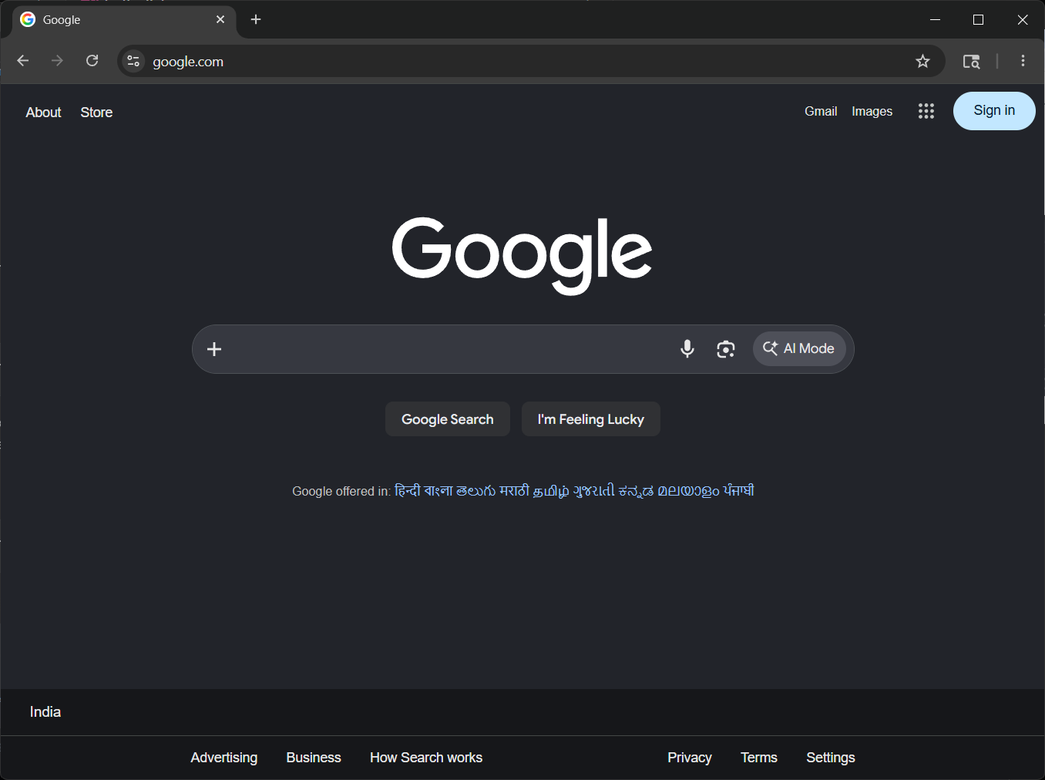
Task: Go back using the browser back arrow
Action: [22, 61]
